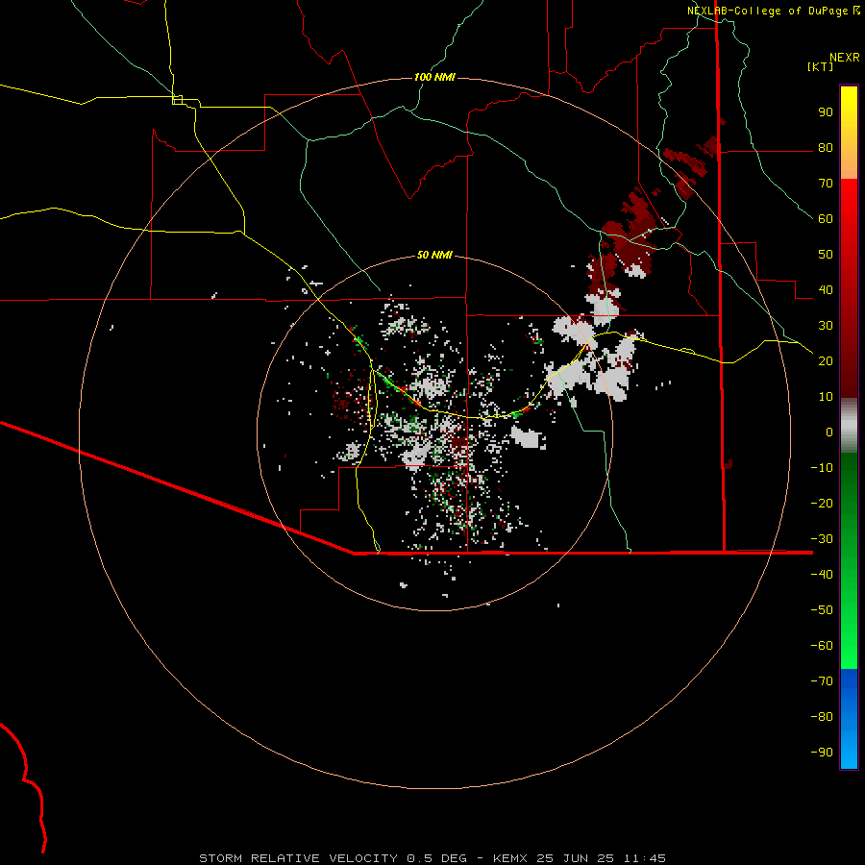Click the 0 value on the color scale
Image resolution: width=865 pixels, height=865 pixels.
pyautogui.click(x=829, y=432)
